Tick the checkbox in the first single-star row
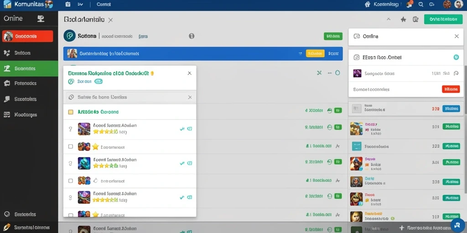This screenshot has width=467, height=233. click(x=71, y=147)
